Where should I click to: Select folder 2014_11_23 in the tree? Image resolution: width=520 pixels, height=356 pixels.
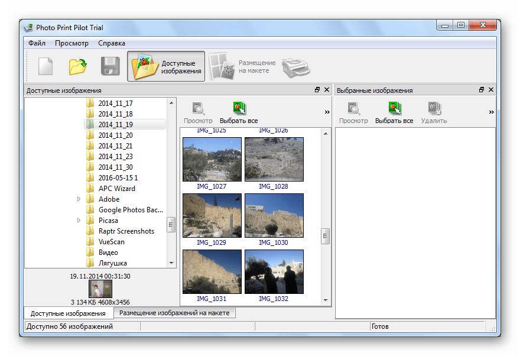pos(115,157)
